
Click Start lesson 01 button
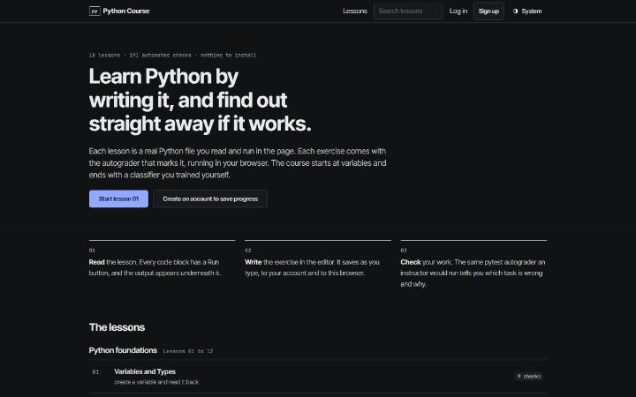(118, 198)
